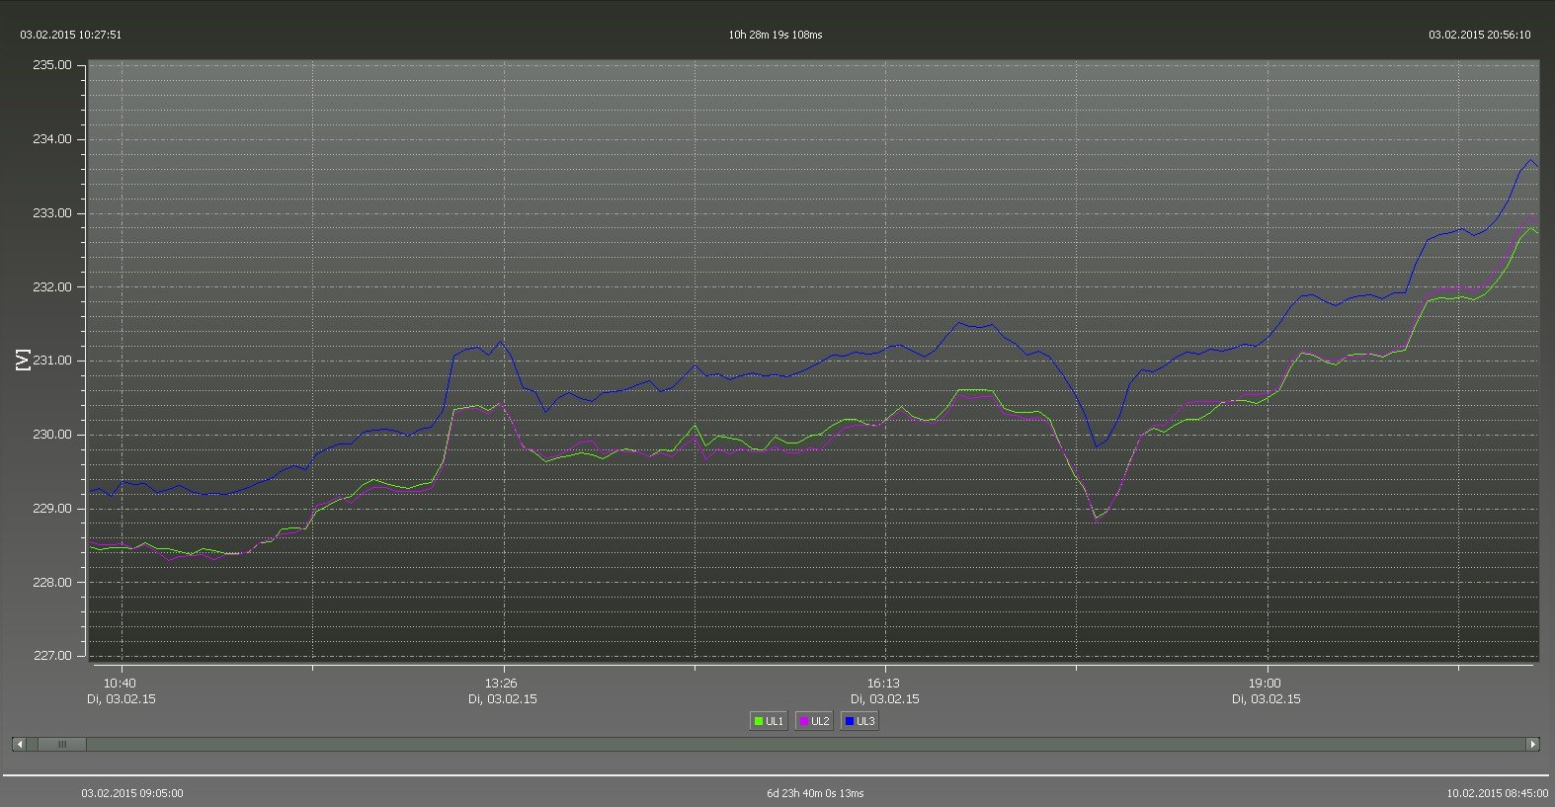Click the 233.00 y-axis label

pyautogui.click(x=52, y=213)
